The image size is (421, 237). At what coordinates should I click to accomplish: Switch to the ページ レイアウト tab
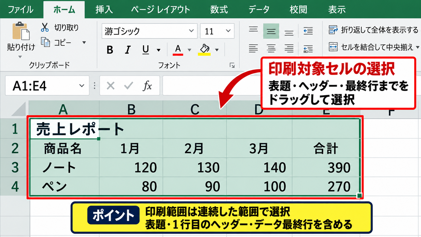pos(160,10)
